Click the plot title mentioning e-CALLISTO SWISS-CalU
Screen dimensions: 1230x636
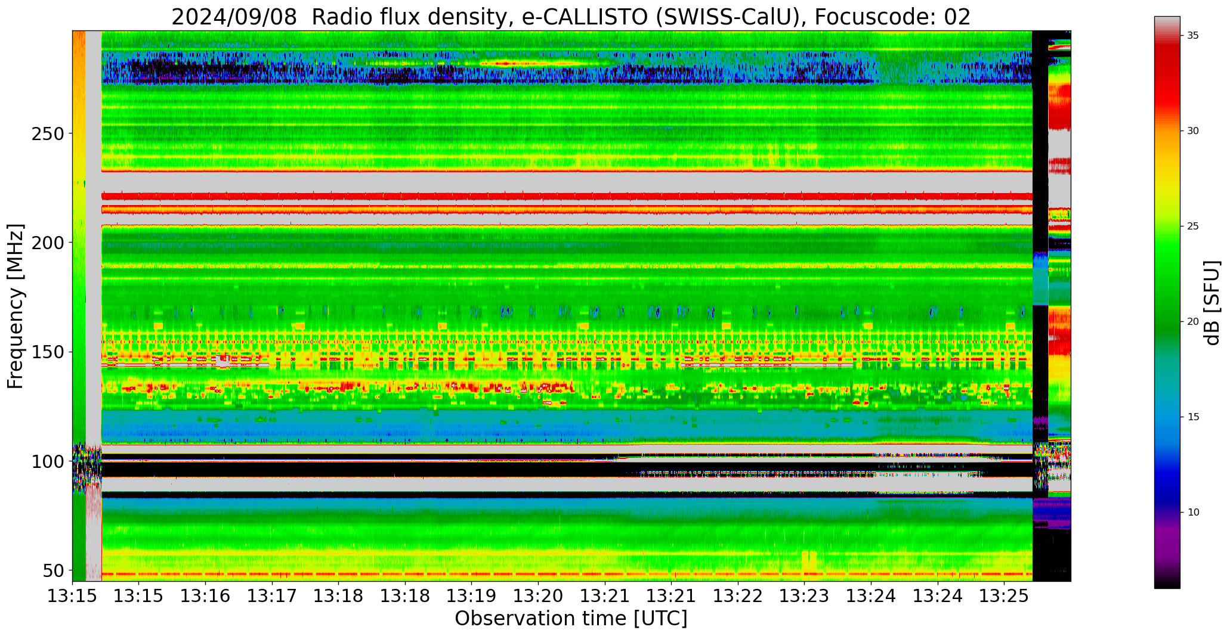pyautogui.click(x=571, y=17)
